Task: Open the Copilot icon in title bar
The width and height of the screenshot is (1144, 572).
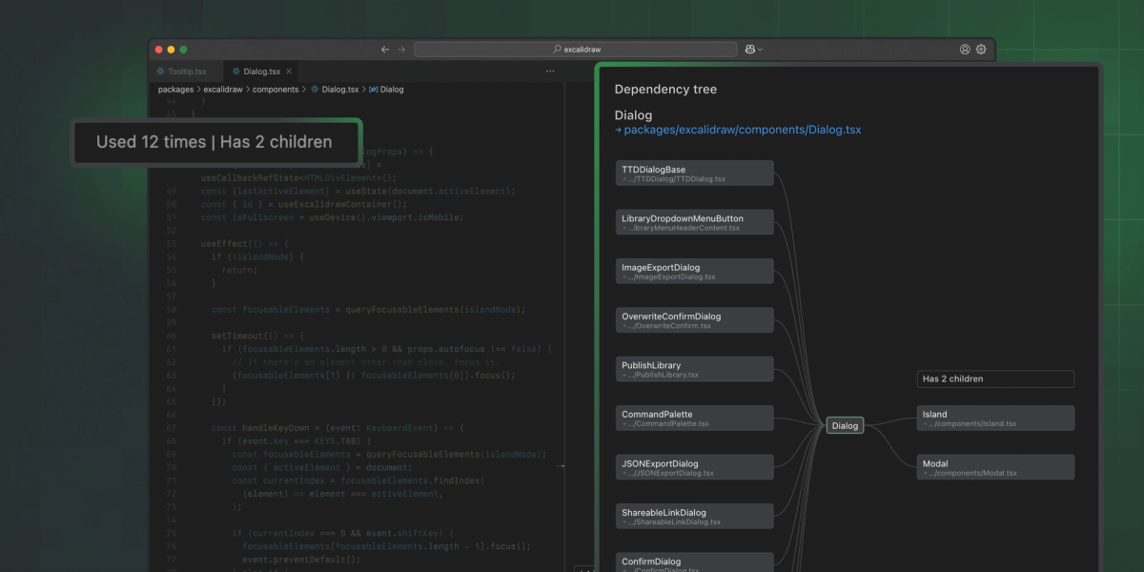Action: 750,50
